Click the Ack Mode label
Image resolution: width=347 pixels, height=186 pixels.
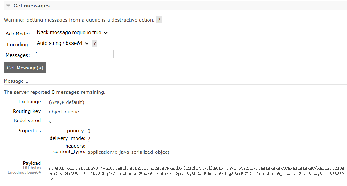point(18,34)
